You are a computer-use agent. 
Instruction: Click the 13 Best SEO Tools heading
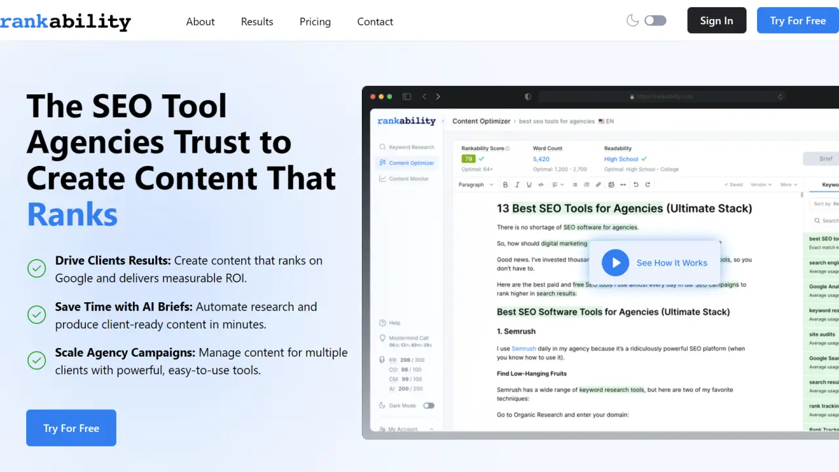(x=624, y=208)
